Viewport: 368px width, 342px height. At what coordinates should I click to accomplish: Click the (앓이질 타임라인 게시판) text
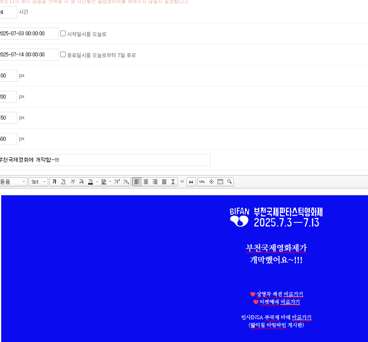click(x=276, y=325)
